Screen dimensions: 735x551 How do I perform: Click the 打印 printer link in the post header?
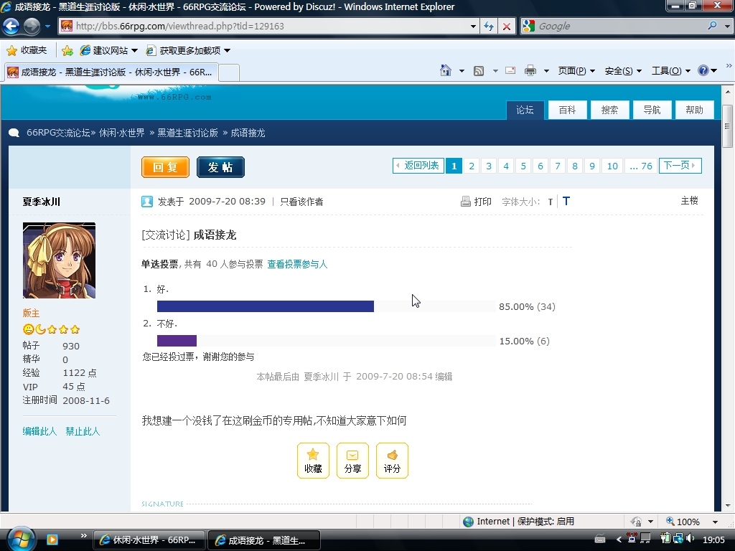477,202
